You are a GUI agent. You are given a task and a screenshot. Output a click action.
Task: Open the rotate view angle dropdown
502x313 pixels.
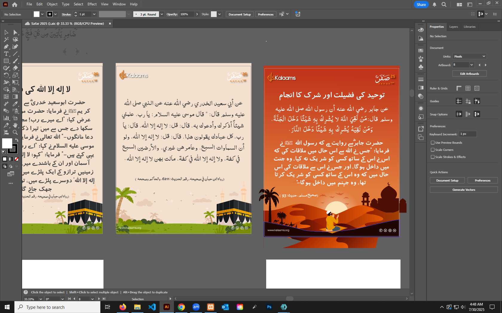[x=62, y=299]
